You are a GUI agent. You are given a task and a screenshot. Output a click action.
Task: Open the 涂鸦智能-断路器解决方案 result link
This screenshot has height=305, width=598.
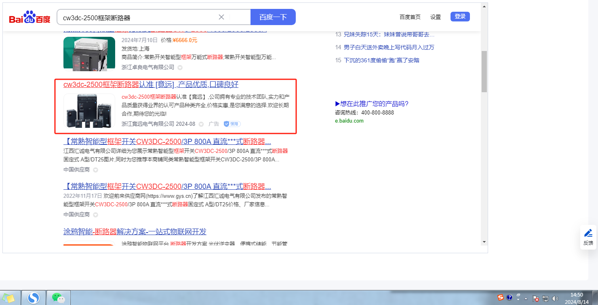tap(135, 232)
